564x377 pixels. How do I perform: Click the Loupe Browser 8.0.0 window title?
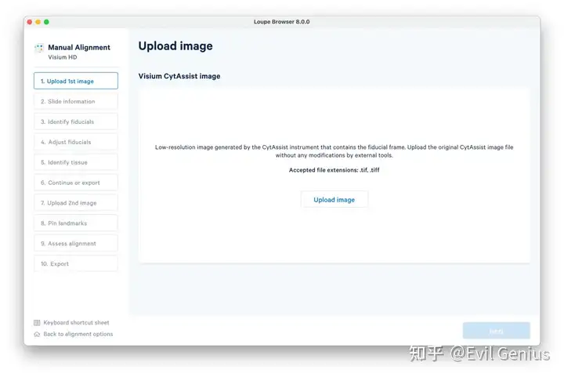[282, 22]
